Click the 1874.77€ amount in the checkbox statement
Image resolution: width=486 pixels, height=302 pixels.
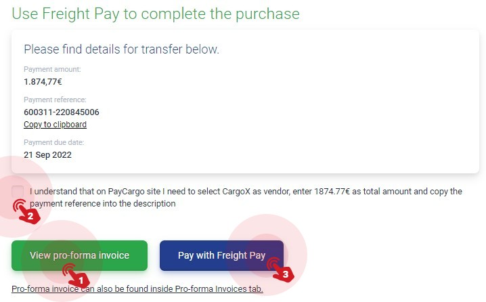click(x=332, y=192)
